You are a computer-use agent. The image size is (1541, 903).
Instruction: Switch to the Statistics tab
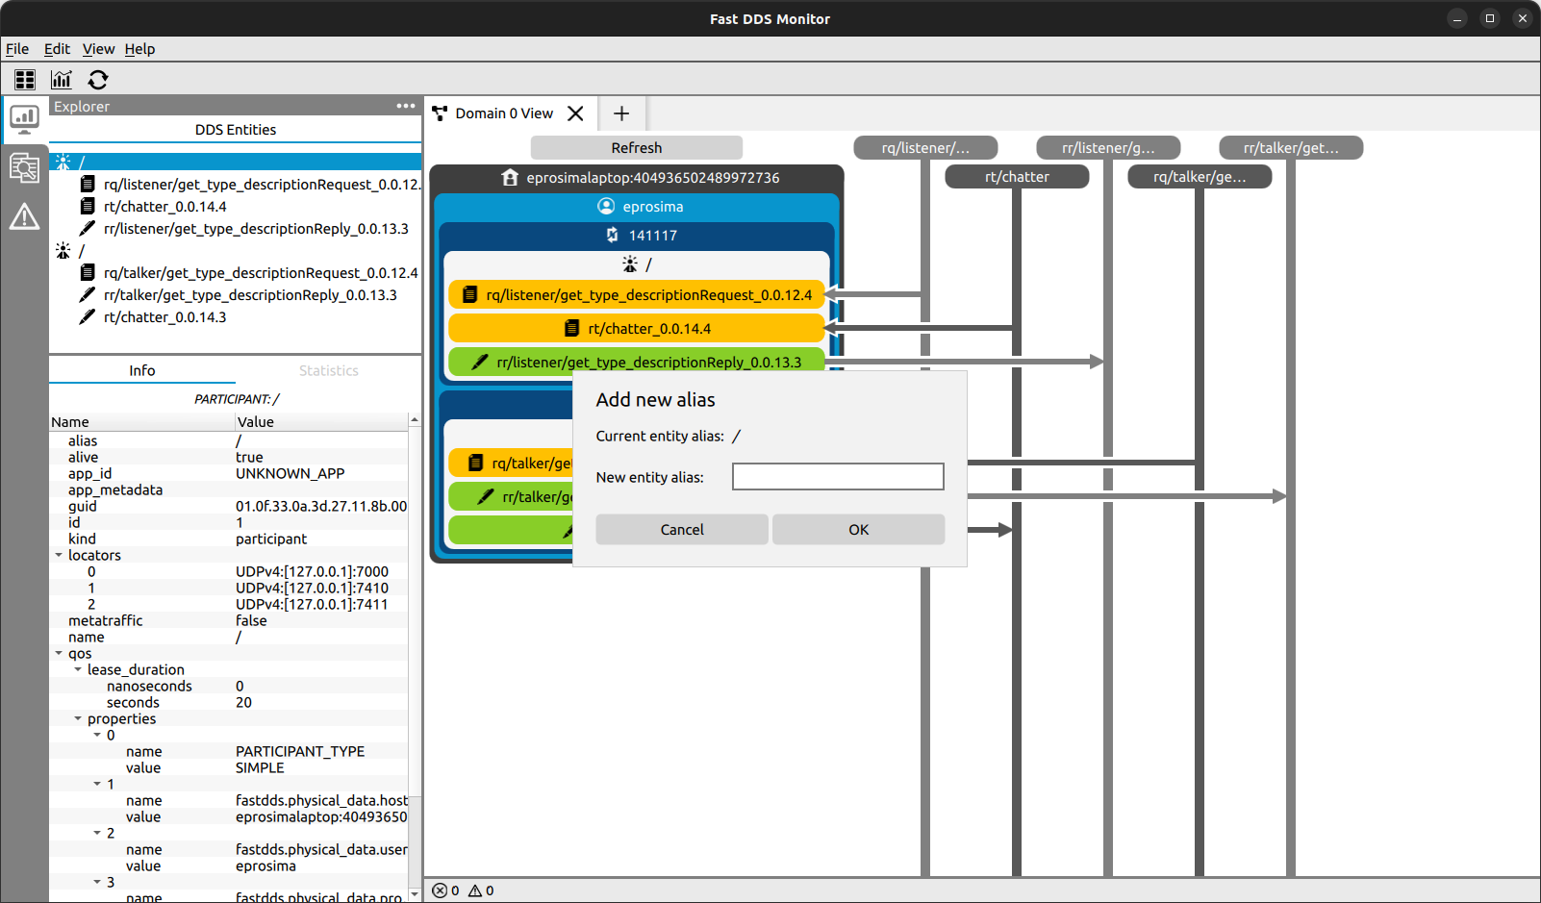[x=328, y=370]
